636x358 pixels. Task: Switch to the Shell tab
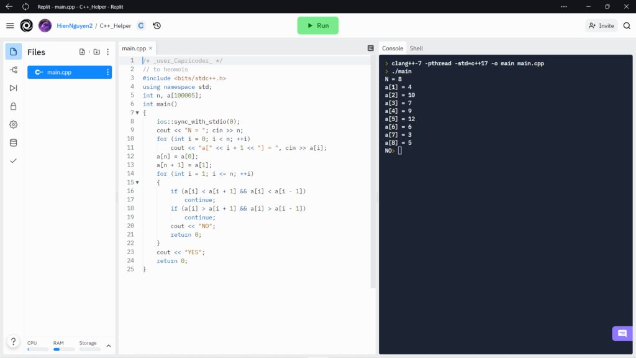point(416,48)
